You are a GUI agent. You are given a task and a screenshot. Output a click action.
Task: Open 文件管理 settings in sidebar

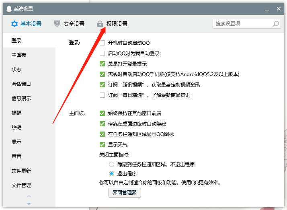(29, 185)
